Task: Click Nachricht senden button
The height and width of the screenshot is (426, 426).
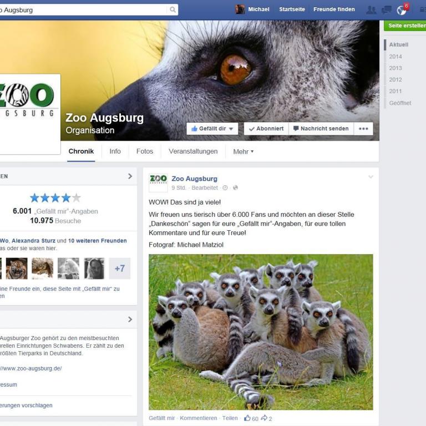Action: coord(321,129)
